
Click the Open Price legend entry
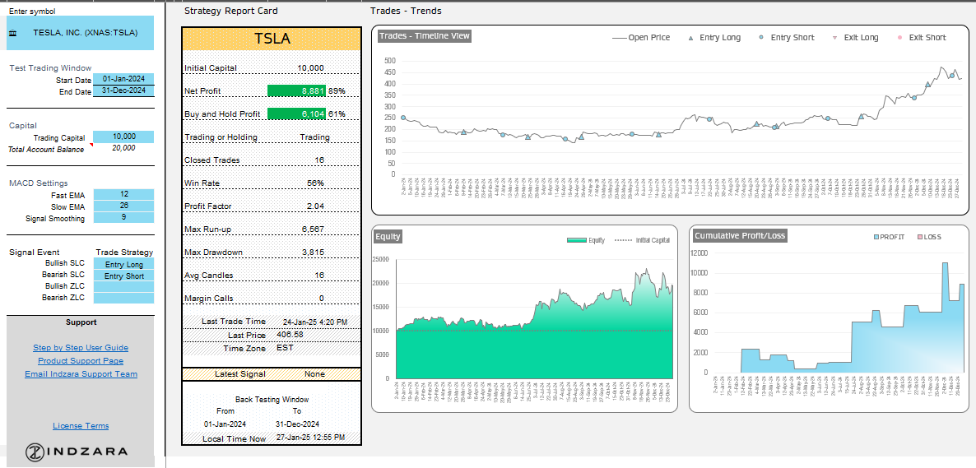[x=641, y=37]
